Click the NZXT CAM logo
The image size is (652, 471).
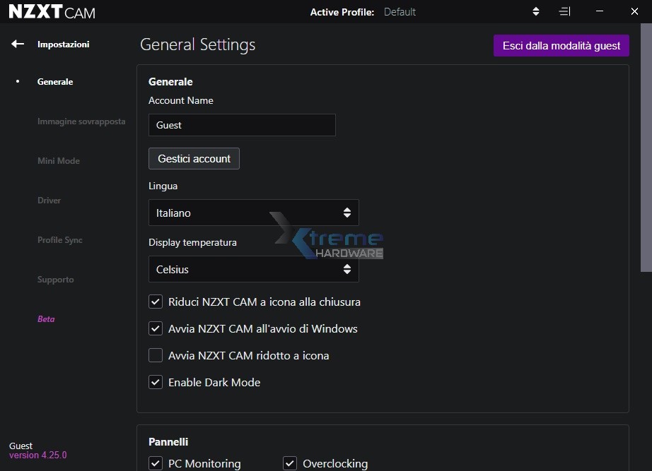coord(52,11)
